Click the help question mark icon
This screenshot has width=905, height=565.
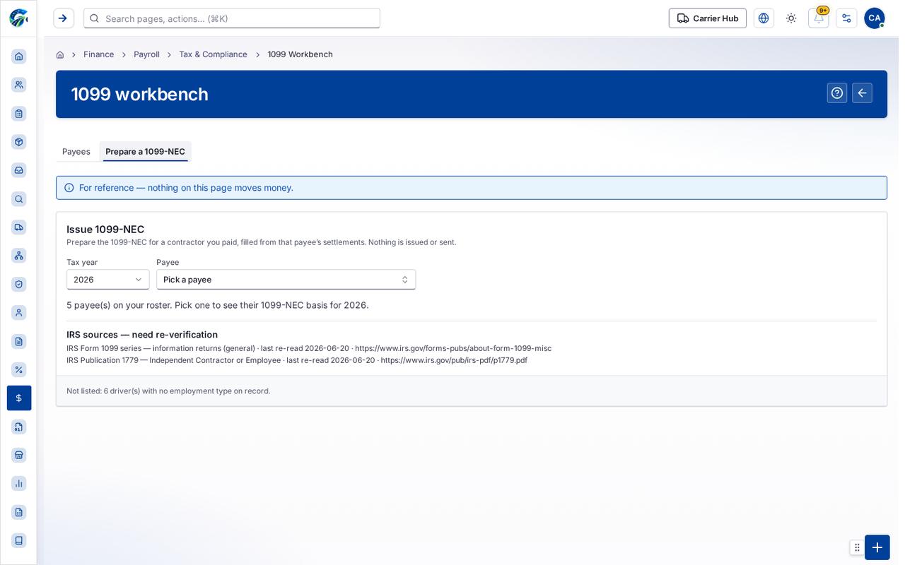837,93
